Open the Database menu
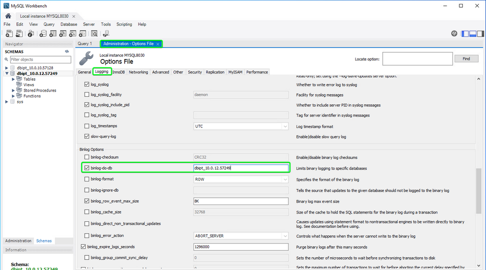Image resolution: width=486 pixels, height=270 pixels. [x=69, y=24]
